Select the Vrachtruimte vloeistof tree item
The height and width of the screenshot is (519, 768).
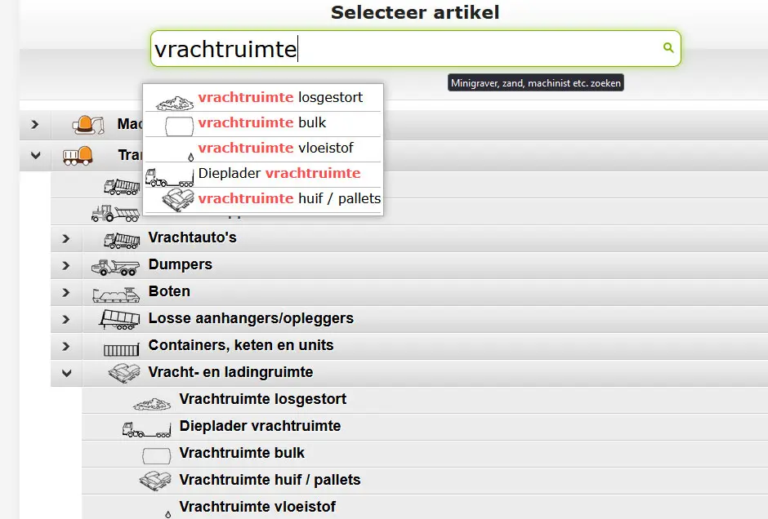(257, 507)
